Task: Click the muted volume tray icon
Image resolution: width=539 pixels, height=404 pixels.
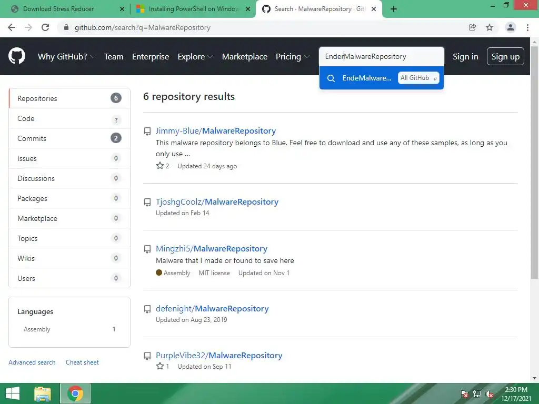Action: [490, 394]
